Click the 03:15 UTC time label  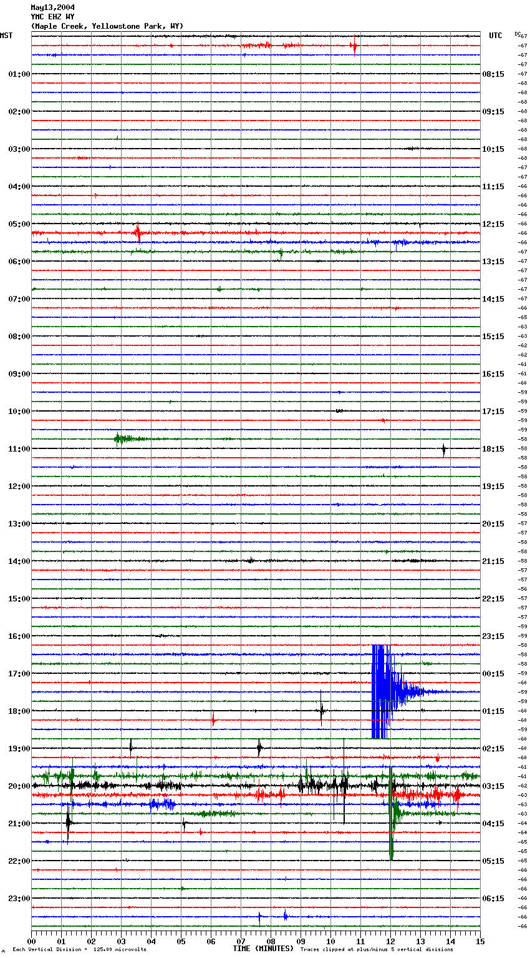click(493, 786)
